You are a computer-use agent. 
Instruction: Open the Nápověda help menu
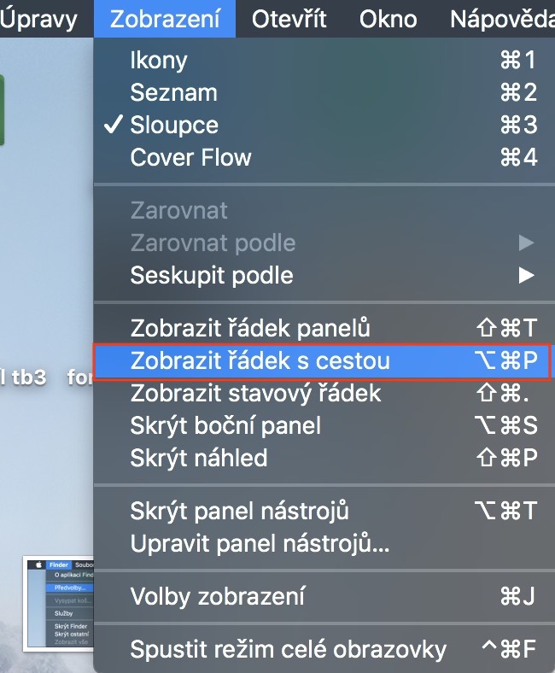pos(501,19)
